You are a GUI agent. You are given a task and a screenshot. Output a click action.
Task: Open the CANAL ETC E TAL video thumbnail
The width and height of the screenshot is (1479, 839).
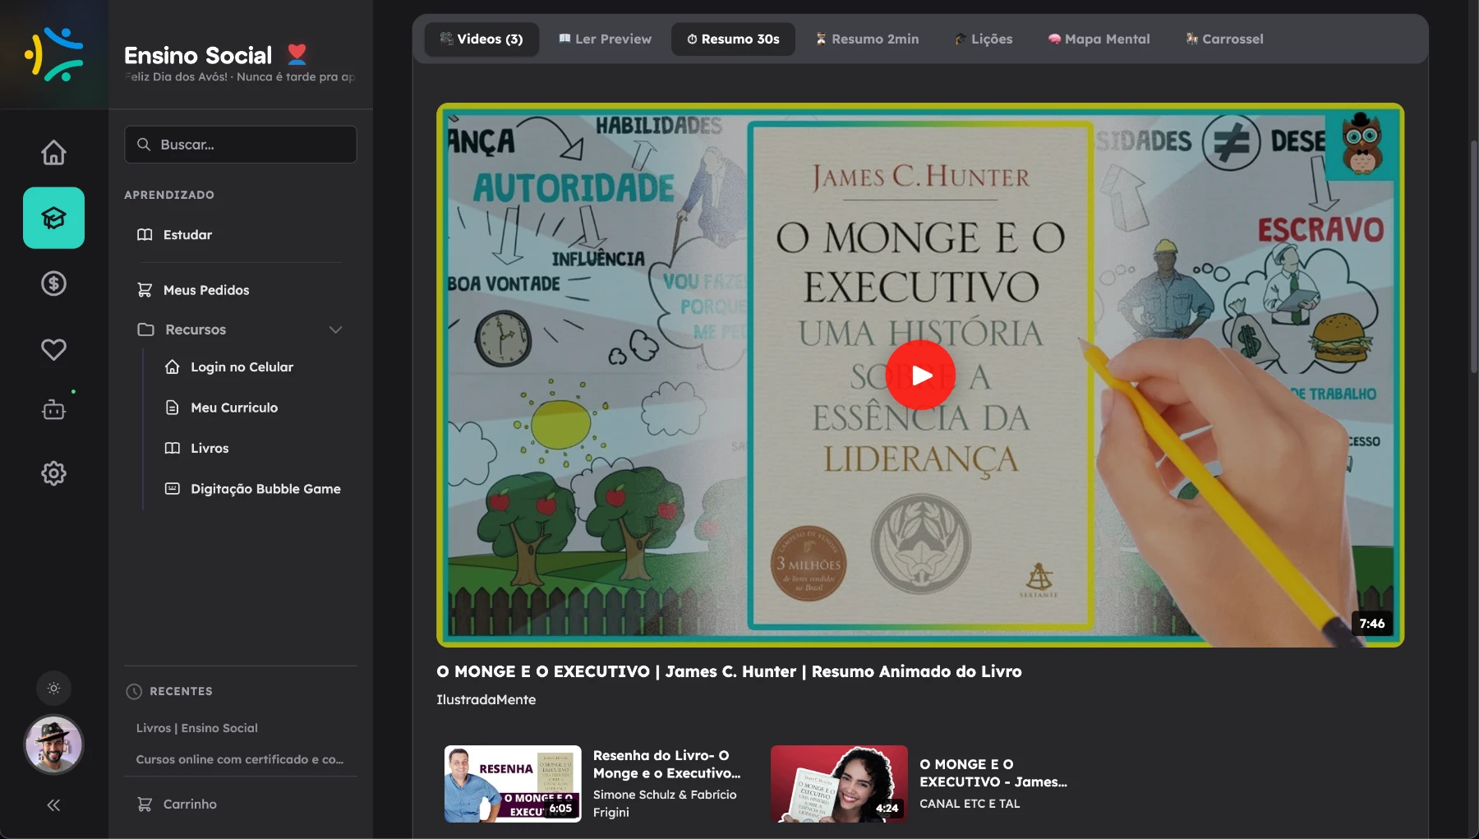tap(839, 784)
